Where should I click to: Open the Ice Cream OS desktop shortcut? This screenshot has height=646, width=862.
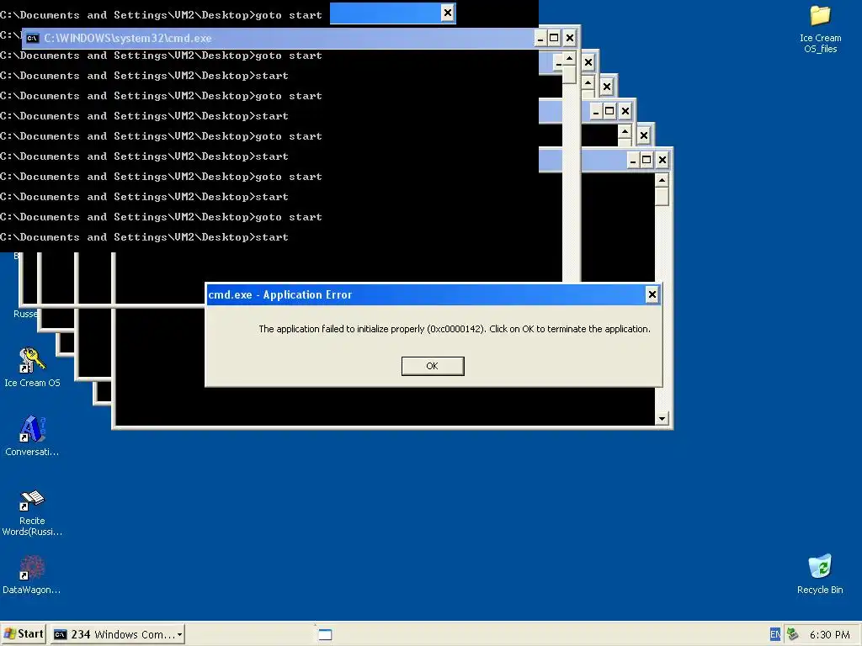[x=32, y=367]
